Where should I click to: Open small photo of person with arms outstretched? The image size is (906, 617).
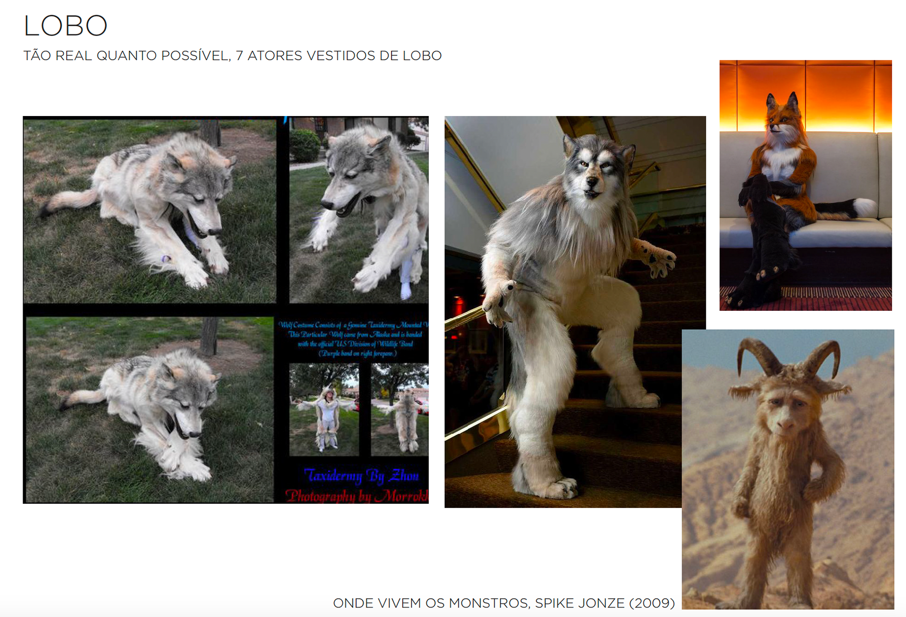[324, 409]
